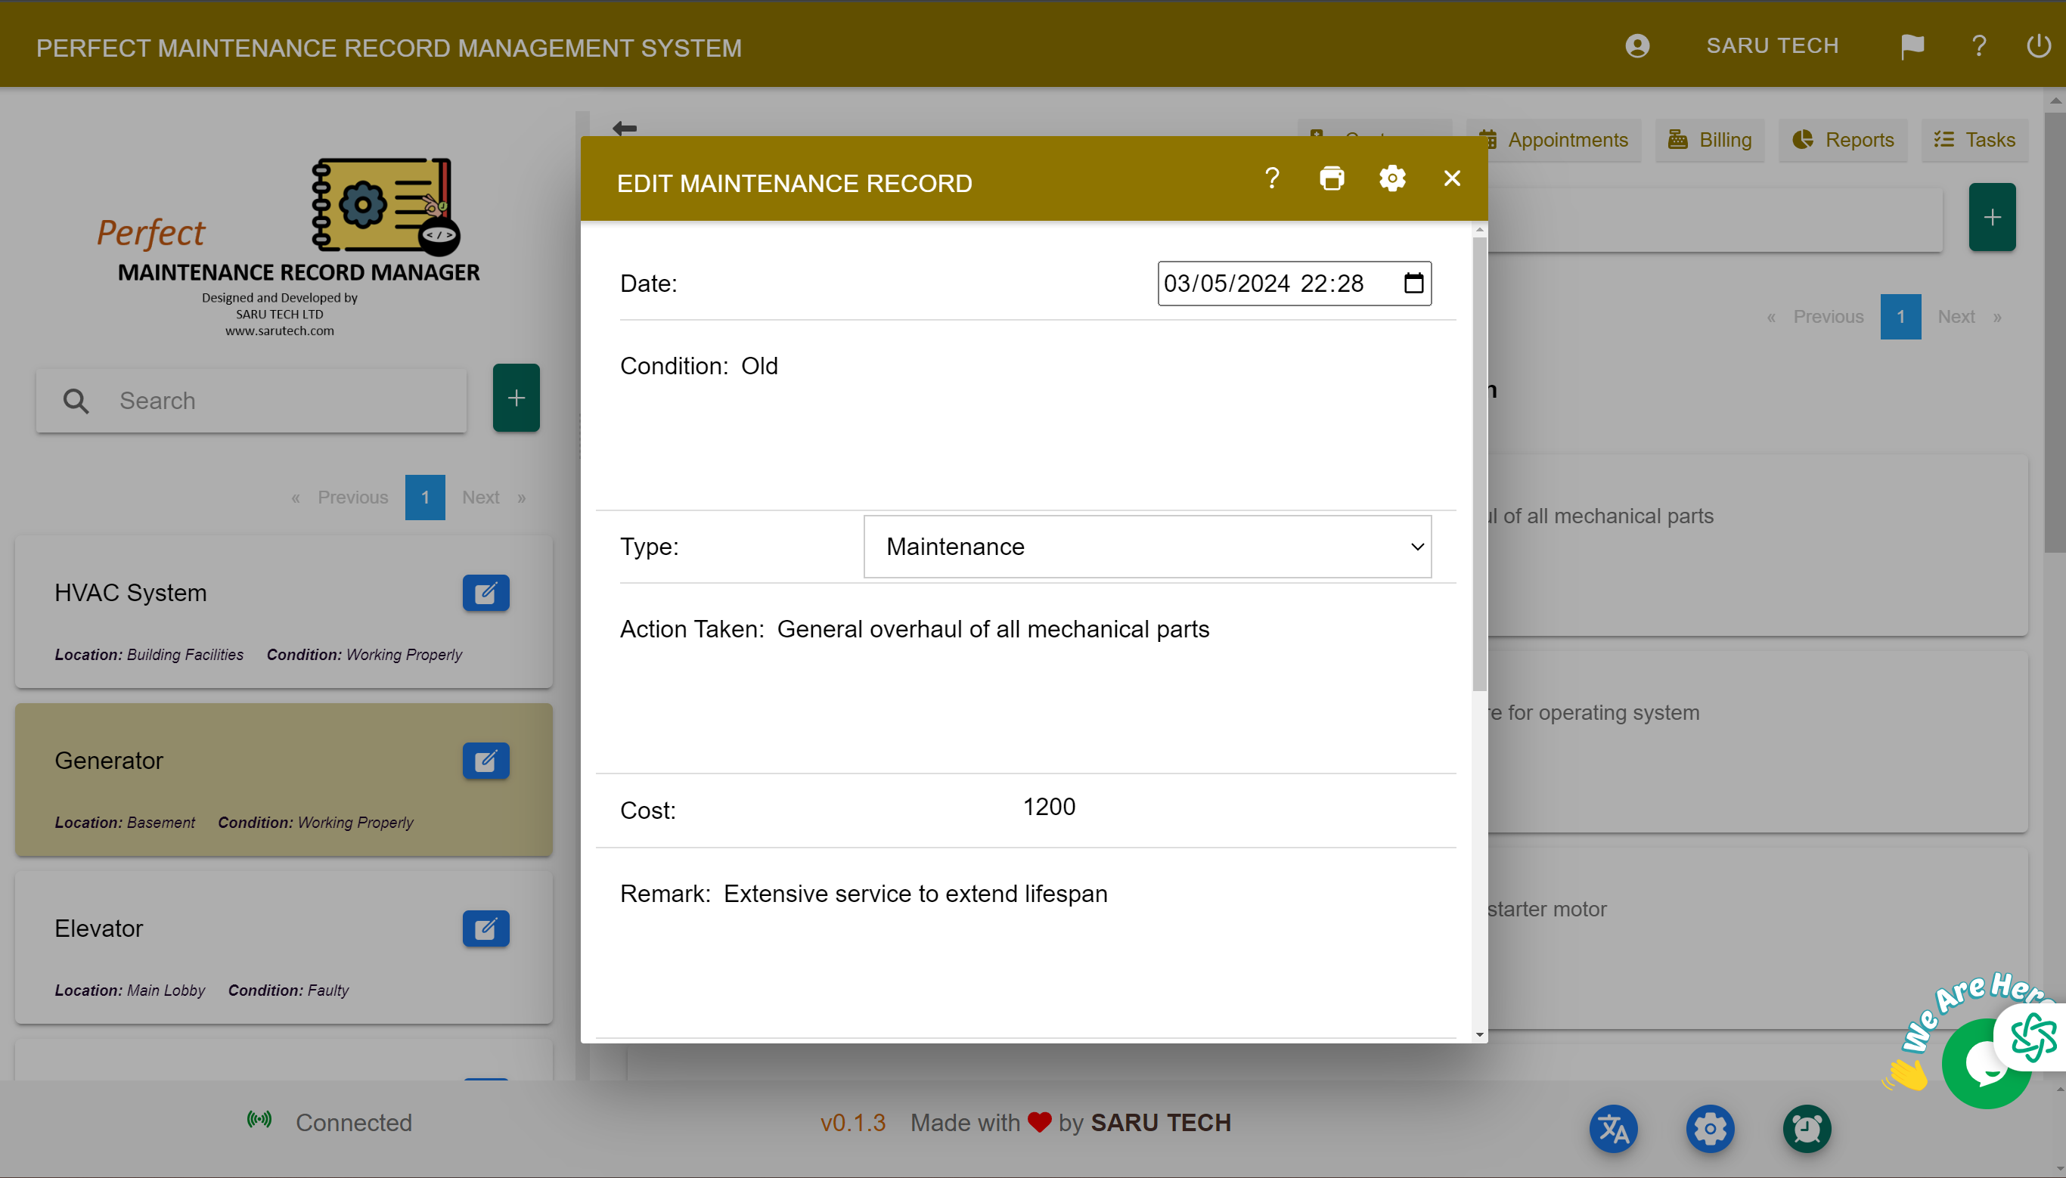Open the Tasks tab
Image resolution: width=2066 pixels, height=1178 pixels.
point(1974,140)
